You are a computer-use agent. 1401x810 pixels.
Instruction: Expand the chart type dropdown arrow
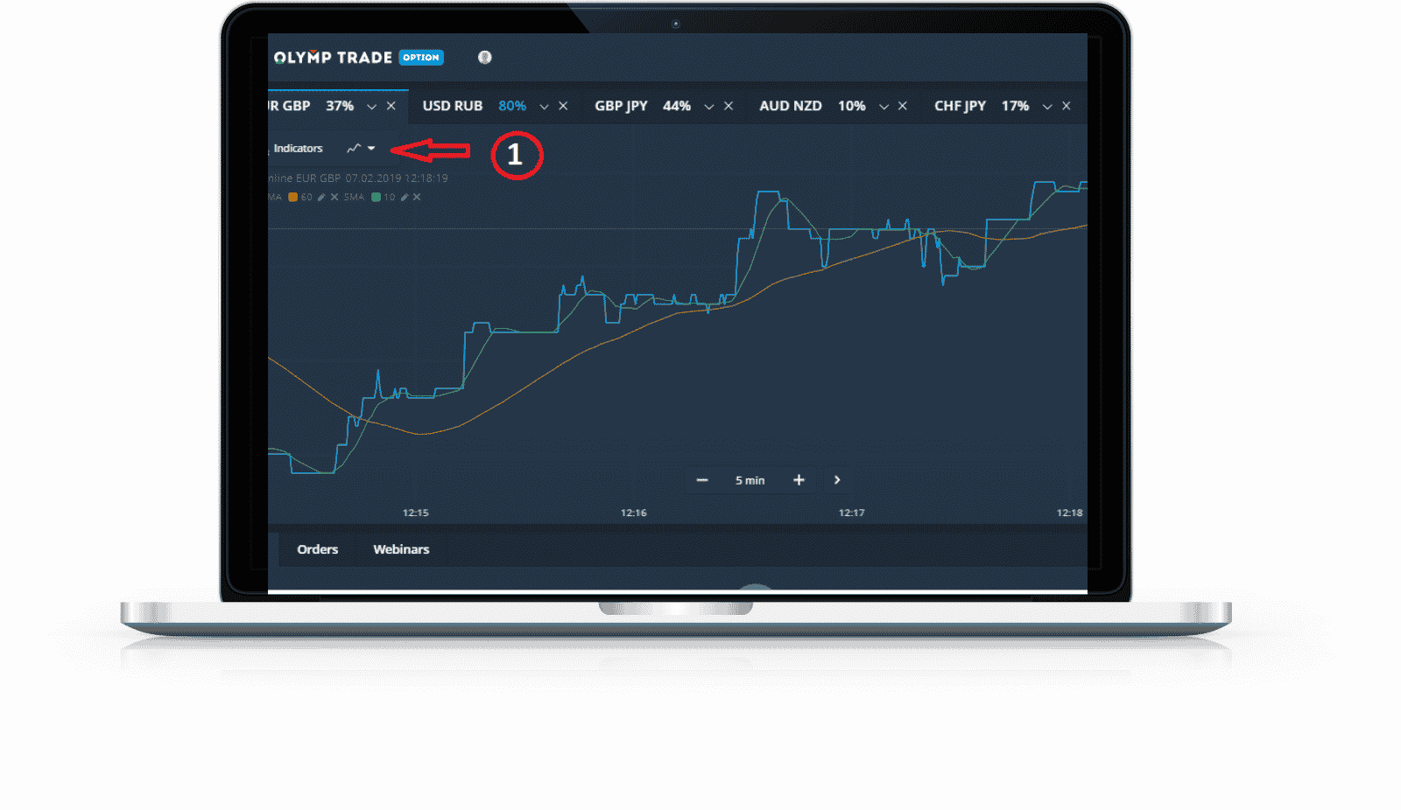(371, 149)
